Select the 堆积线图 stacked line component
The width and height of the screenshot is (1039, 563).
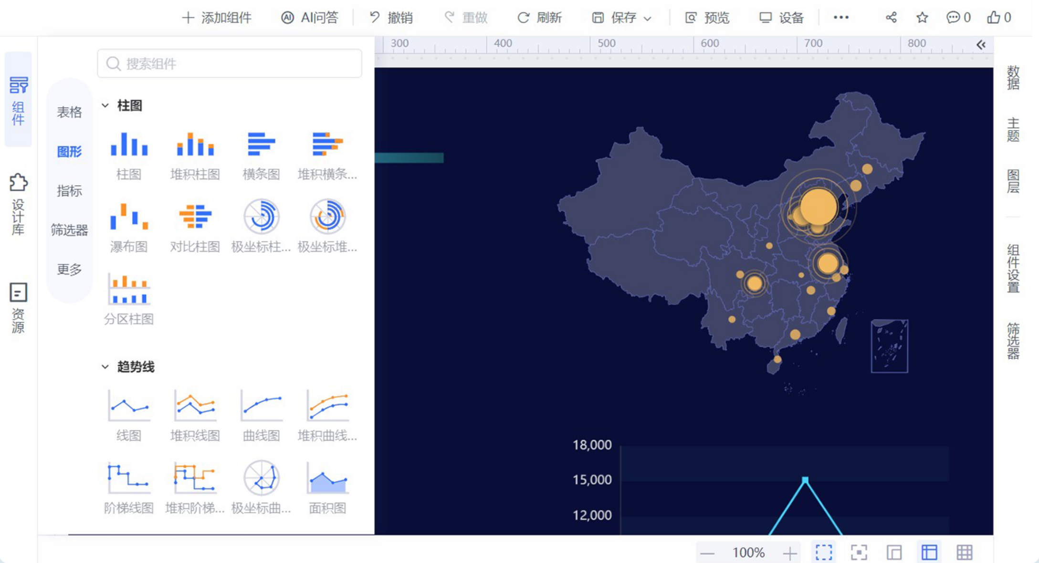click(x=195, y=417)
